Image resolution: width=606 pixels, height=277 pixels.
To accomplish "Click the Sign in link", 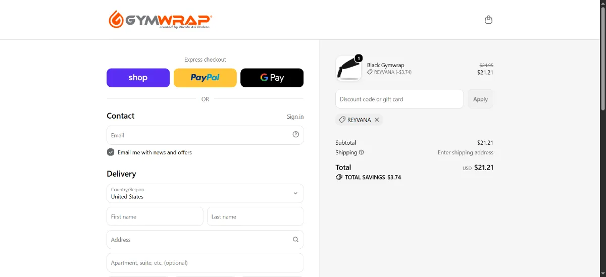I will pos(295,117).
